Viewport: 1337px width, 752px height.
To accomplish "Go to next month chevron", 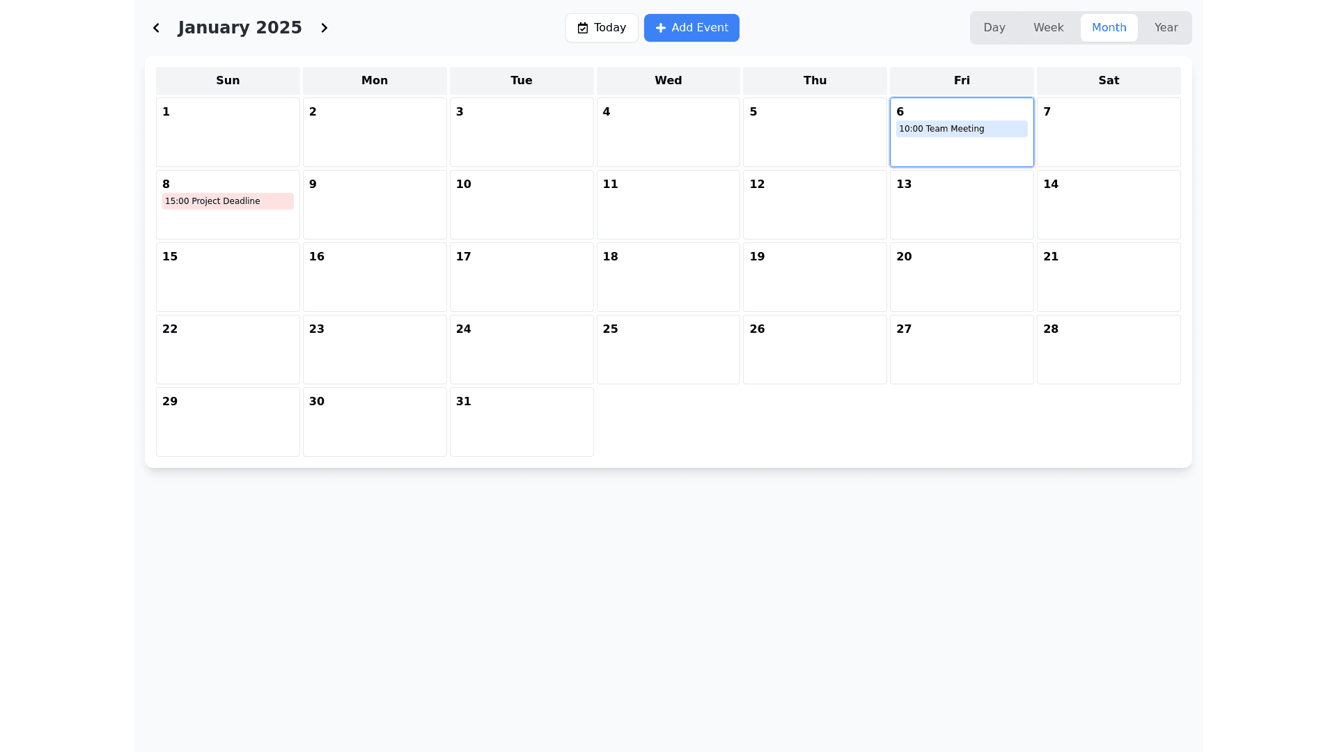I will pos(325,28).
